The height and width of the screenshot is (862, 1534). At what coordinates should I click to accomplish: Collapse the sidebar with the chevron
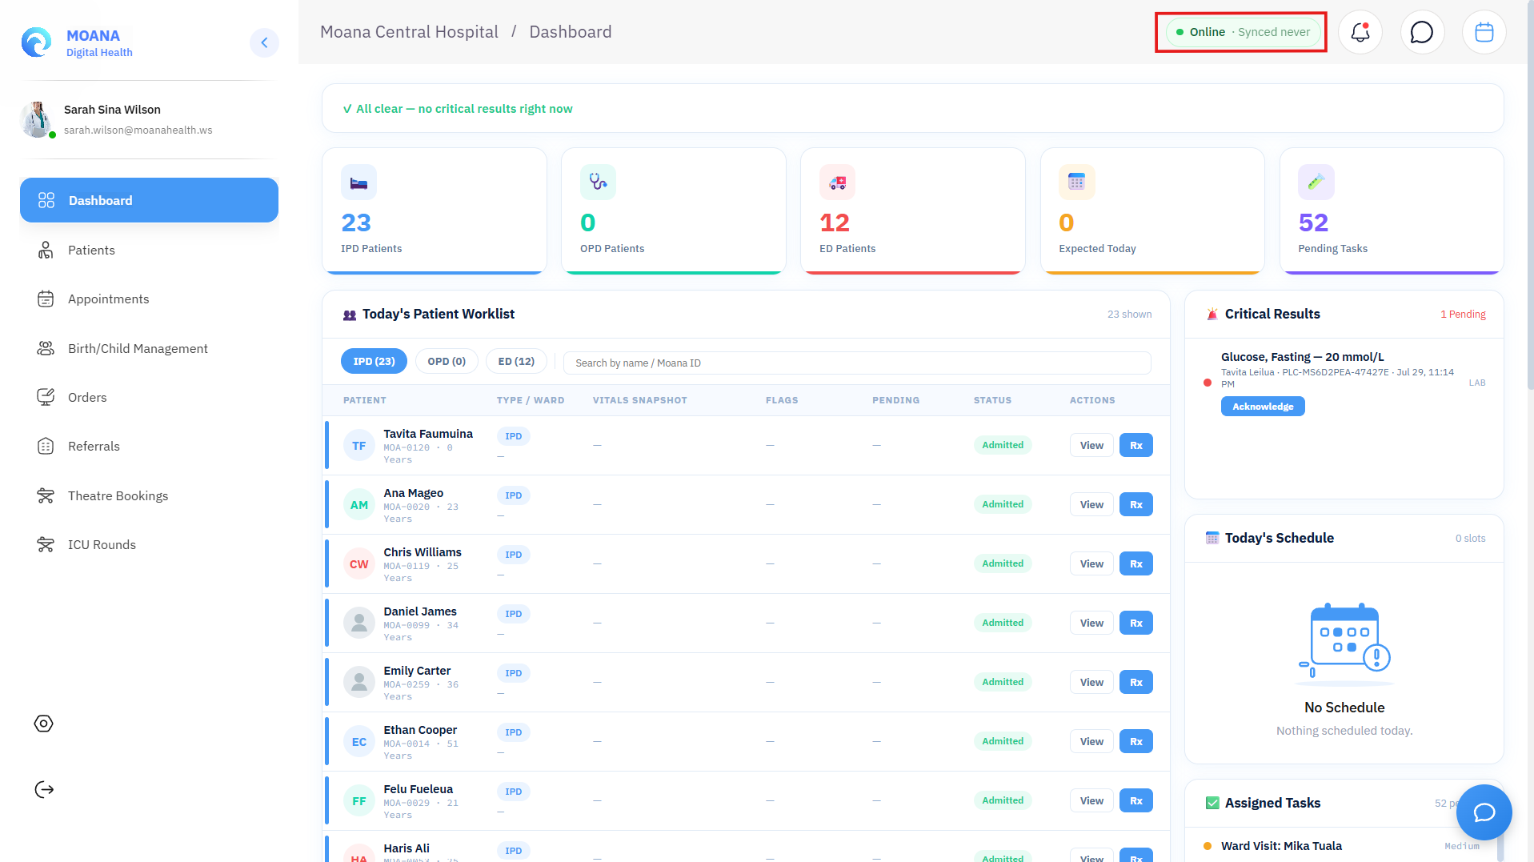[264, 42]
